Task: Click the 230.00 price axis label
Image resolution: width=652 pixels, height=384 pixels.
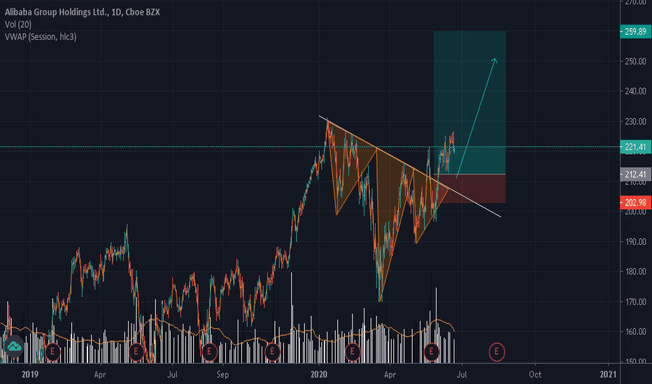Action: coord(635,122)
